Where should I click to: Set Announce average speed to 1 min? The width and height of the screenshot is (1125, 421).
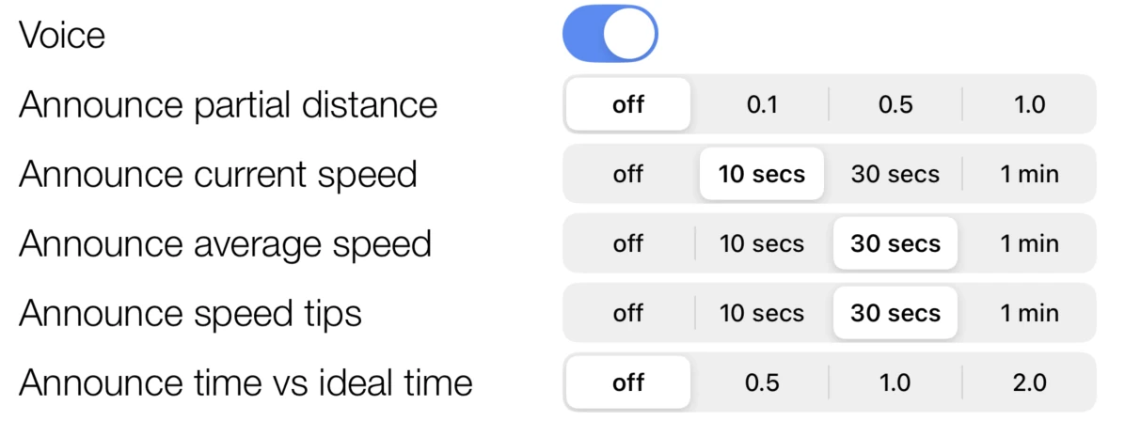coord(1029,244)
